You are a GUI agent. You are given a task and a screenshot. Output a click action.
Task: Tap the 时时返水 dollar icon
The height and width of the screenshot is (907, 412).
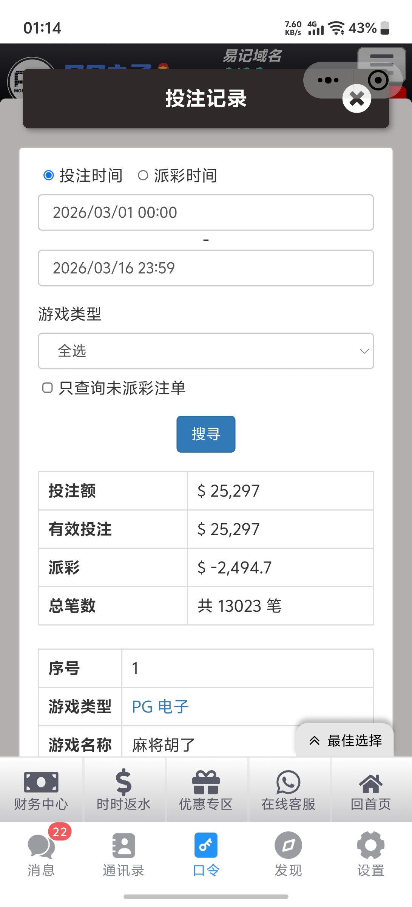click(x=123, y=790)
